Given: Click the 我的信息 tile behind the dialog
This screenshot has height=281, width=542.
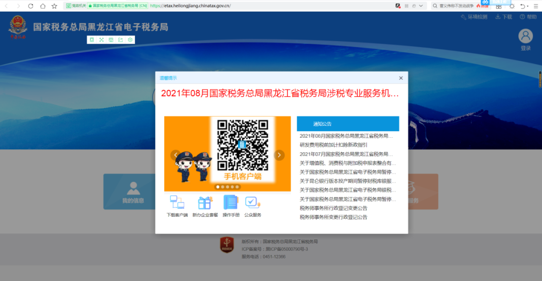Looking at the screenshot, I should [x=129, y=191].
